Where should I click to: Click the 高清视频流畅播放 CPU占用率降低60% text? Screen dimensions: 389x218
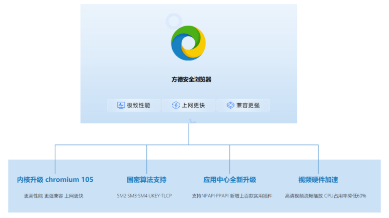pos(326,196)
